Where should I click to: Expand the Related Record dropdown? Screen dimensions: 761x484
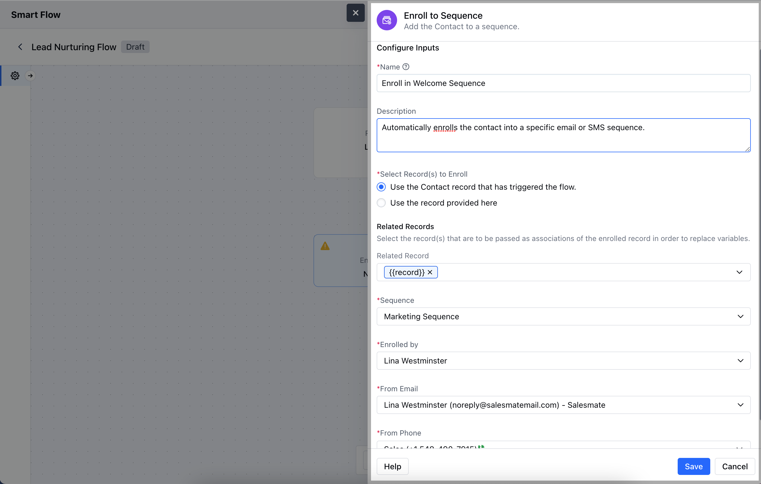click(x=739, y=272)
